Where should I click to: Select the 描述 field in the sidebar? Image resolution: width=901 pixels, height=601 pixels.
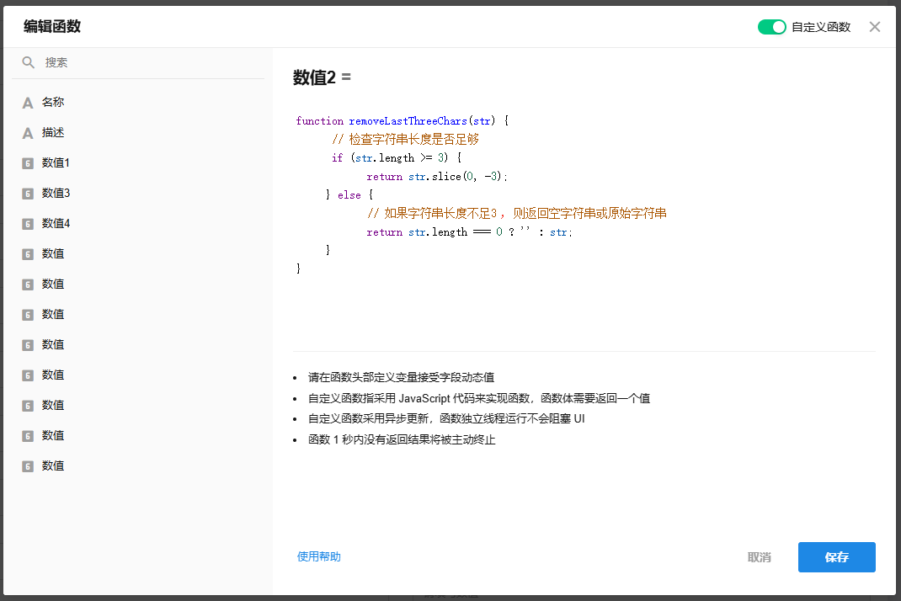53,132
